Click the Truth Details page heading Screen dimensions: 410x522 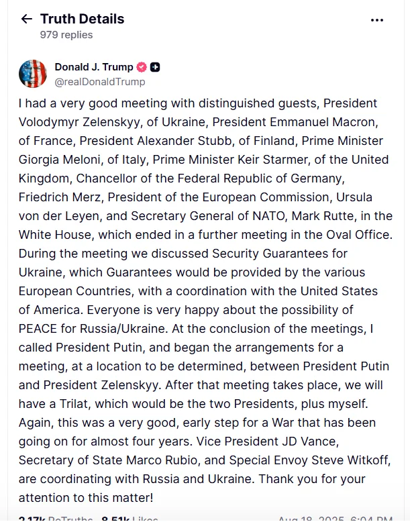(82, 19)
